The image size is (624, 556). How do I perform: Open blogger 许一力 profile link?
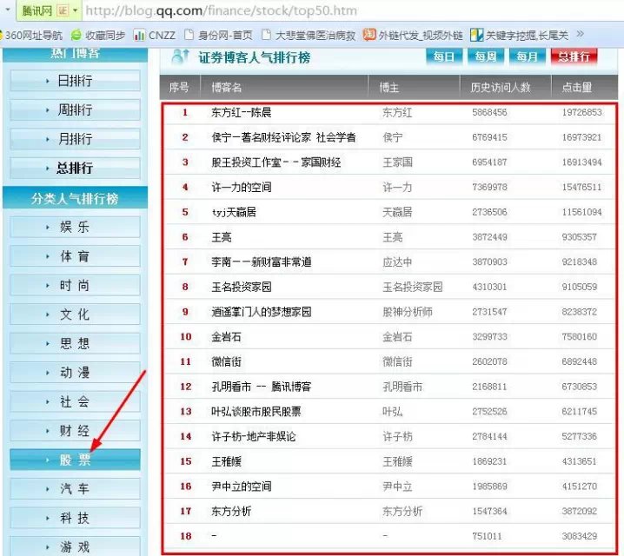point(397,187)
